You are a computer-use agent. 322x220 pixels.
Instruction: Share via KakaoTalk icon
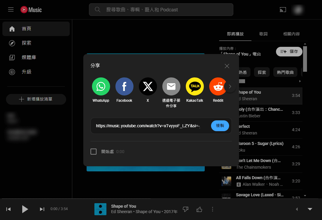pyautogui.click(x=195, y=86)
